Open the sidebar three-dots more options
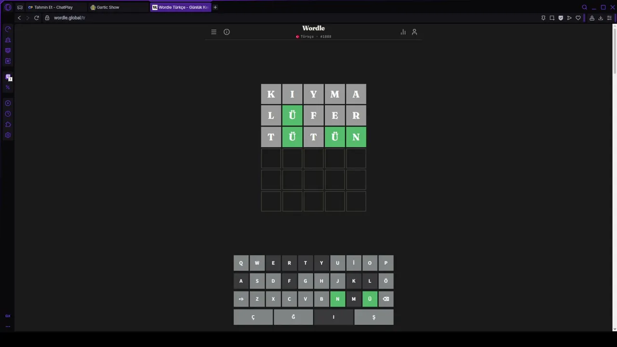Viewport: 617px width, 347px height. [8, 326]
